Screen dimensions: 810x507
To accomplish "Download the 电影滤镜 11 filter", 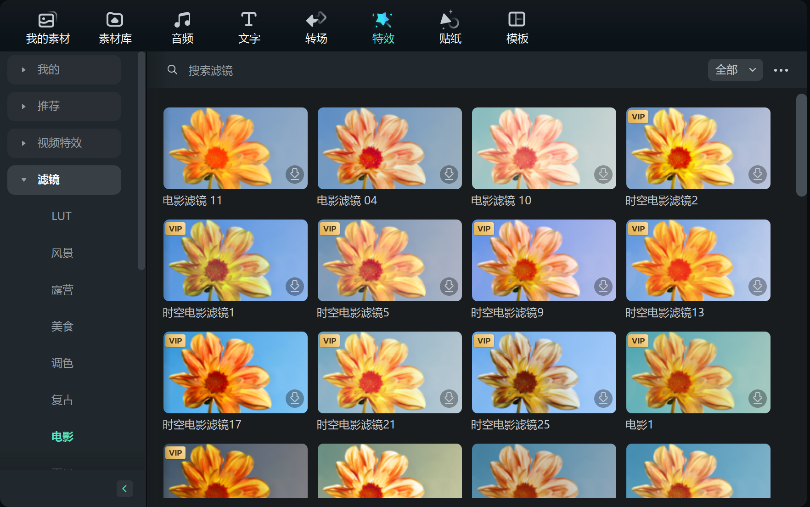I will [295, 174].
